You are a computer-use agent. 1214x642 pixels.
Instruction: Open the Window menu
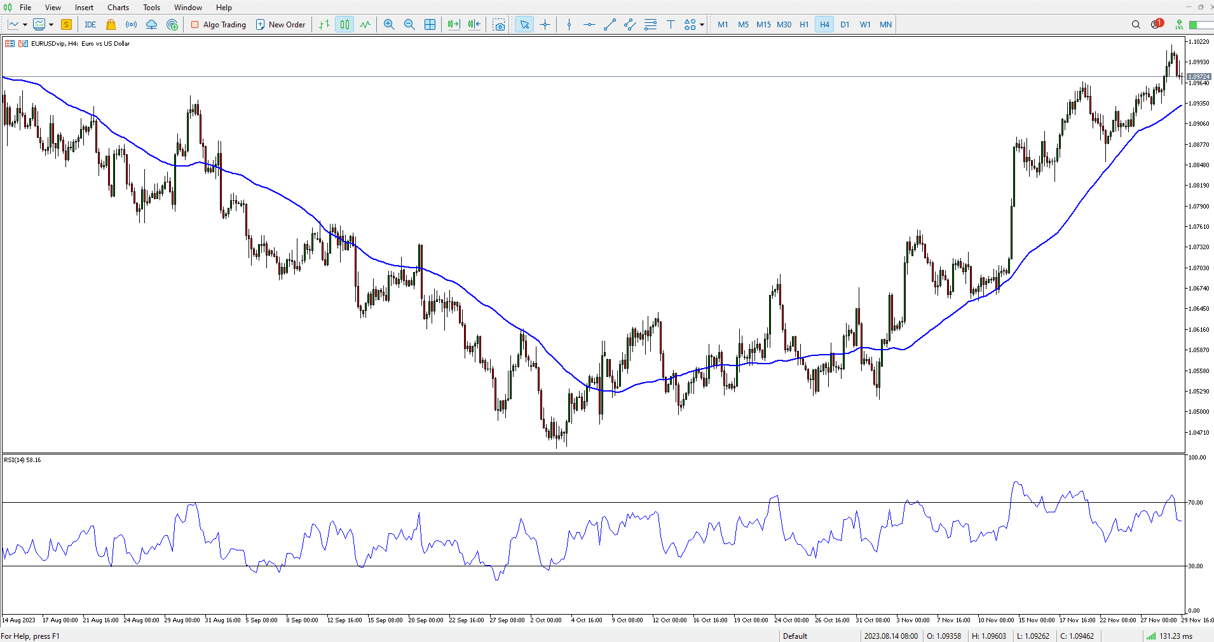click(188, 8)
